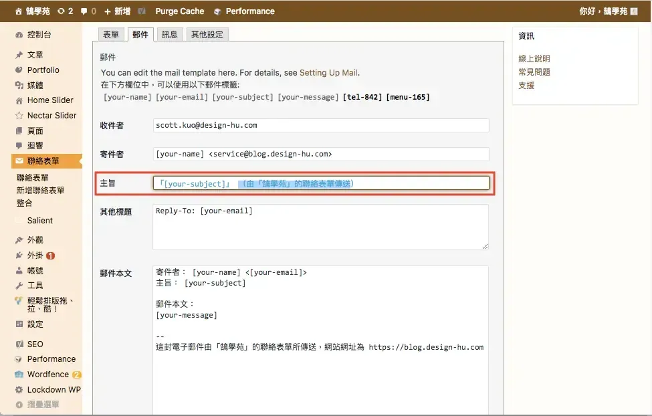652x416 pixels.
Task: Click user avatar at top right
Action: coord(634,11)
